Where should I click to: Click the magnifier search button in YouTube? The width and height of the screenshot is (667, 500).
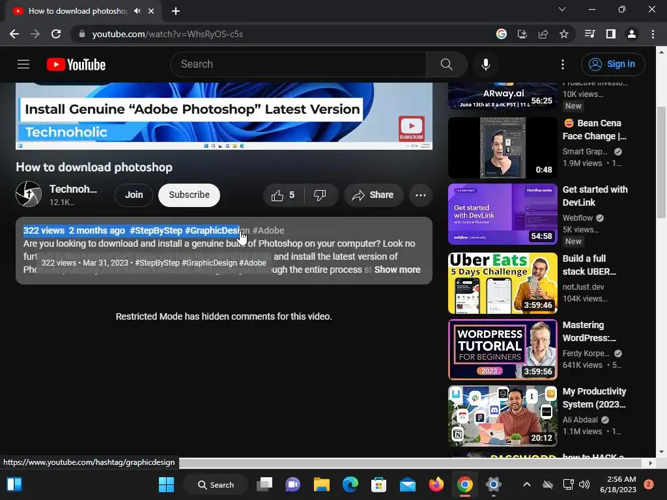[x=446, y=64]
